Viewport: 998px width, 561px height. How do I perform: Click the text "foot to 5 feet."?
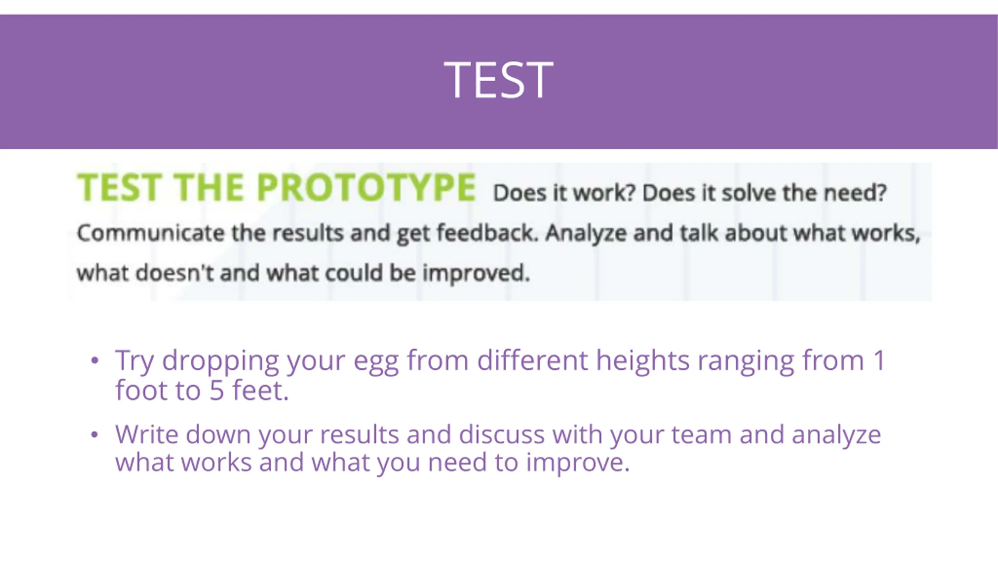pyautogui.click(x=202, y=390)
